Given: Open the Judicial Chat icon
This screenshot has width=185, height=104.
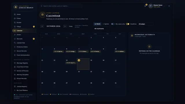Looking at the screenshot, I should click(15, 43).
